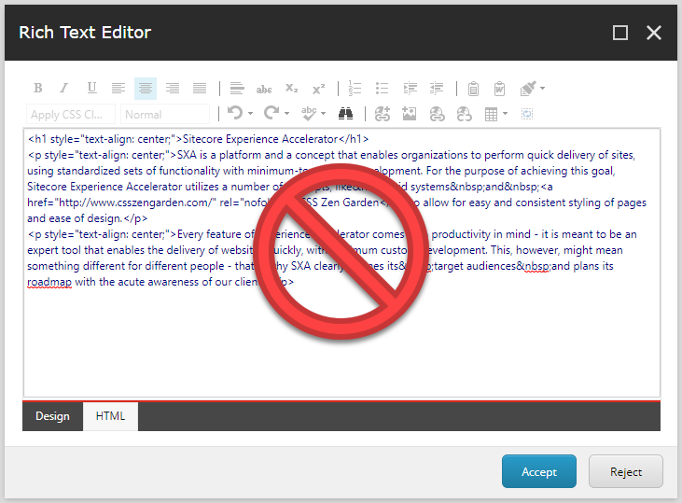682x503 pixels.
Task: Paste from Word icon
Action: [x=500, y=89]
